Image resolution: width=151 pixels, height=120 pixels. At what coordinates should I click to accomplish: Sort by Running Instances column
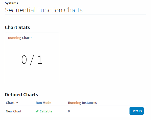coord(82,103)
